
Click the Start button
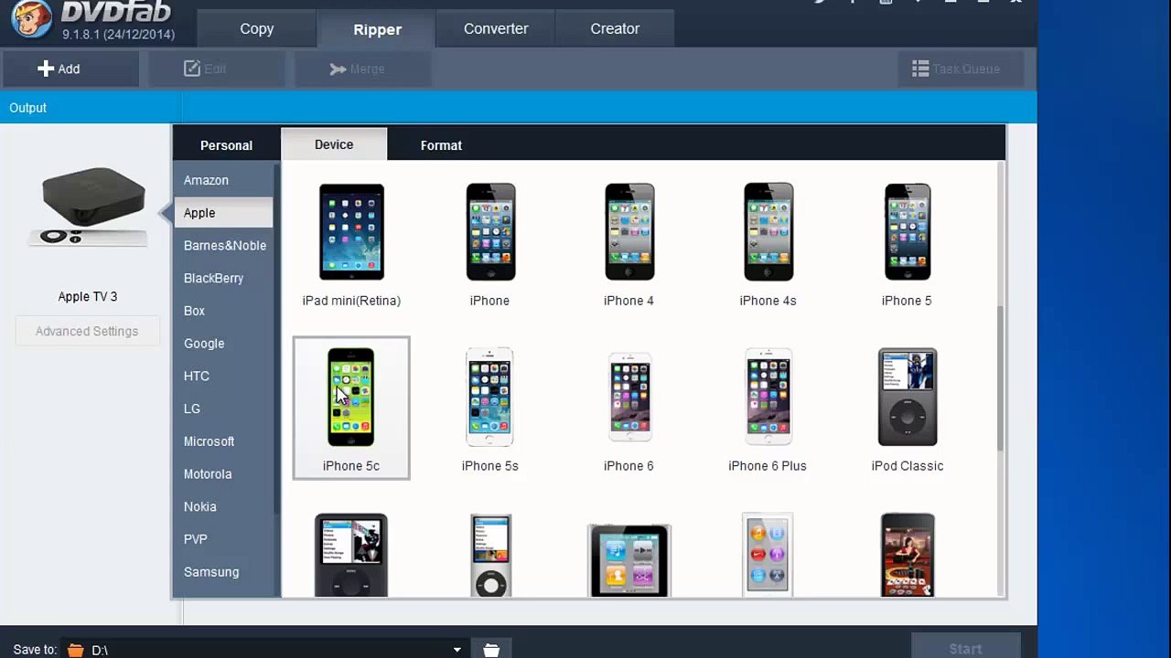[965, 648]
